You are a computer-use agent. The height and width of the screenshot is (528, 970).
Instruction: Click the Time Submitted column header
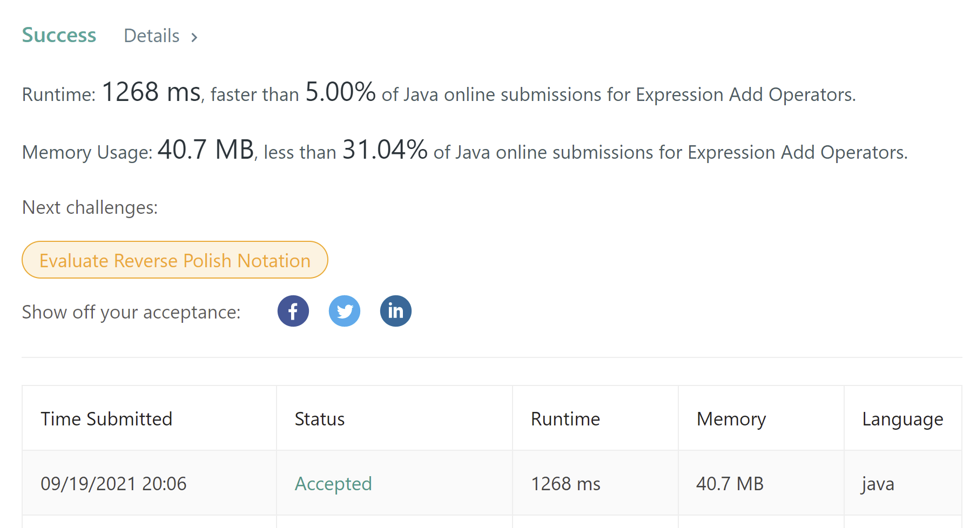[x=106, y=419]
